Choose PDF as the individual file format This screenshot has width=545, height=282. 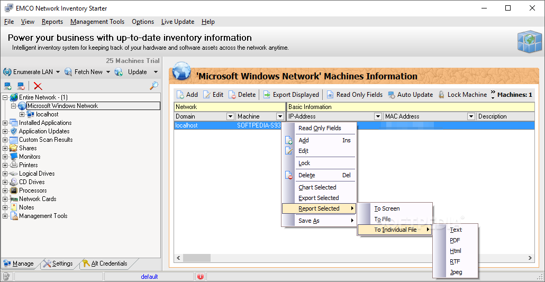coord(456,240)
